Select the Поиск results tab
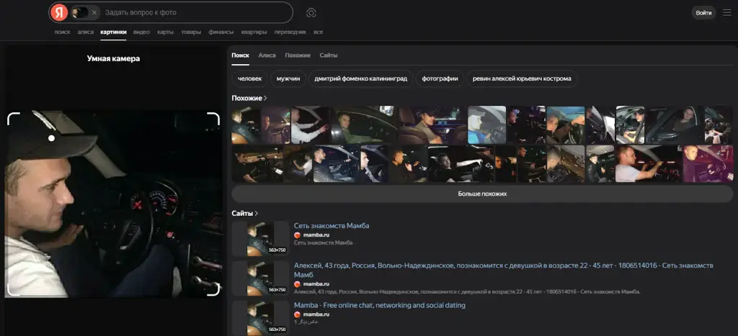Image resolution: width=738 pixels, height=336 pixels. (x=240, y=55)
